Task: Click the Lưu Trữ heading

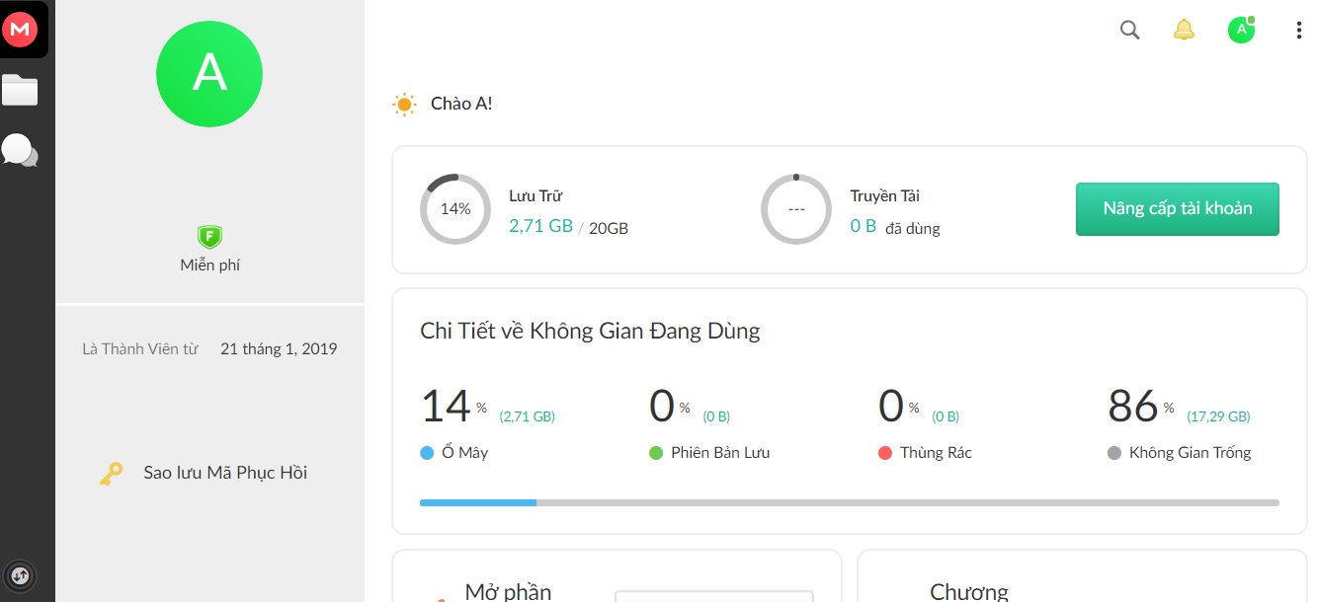Action: point(535,196)
